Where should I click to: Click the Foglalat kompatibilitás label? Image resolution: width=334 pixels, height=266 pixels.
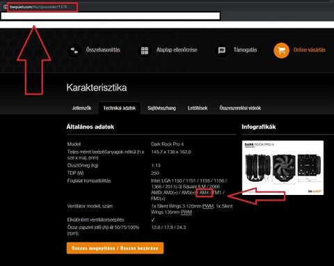click(89, 180)
